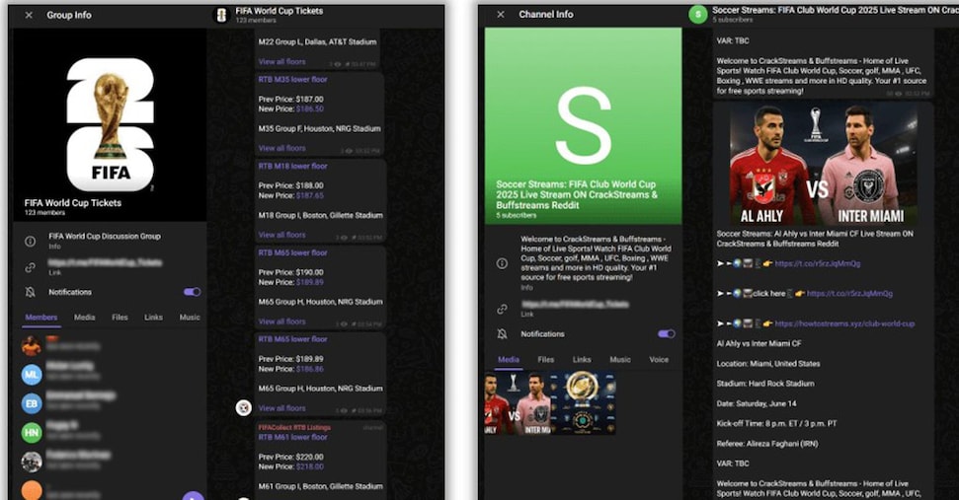Select Music tab in Channel Info
Viewport: 959px width, 500px height.
619,360
